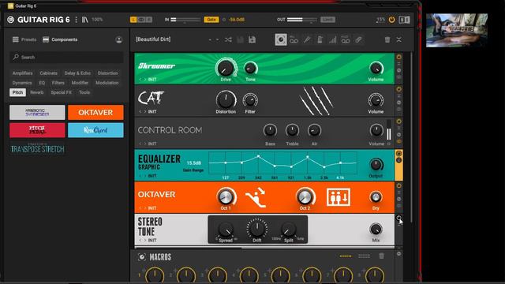This screenshot has width=505, height=284.
Task: Select the Cabinets category filter
Action: pyautogui.click(x=49, y=73)
